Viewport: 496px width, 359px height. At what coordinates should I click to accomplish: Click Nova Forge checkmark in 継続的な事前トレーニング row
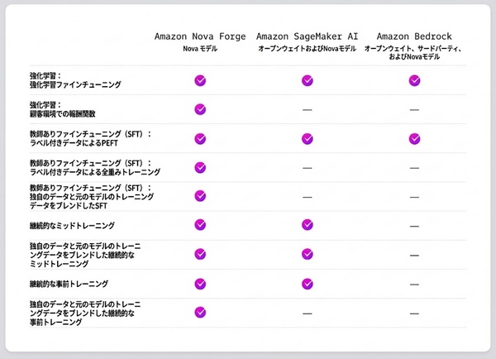coord(199,284)
